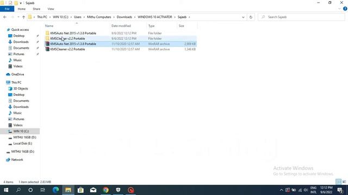The image size is (348, 195).
Task: Open 3D Objects under This PC
Action: (21, 89)
